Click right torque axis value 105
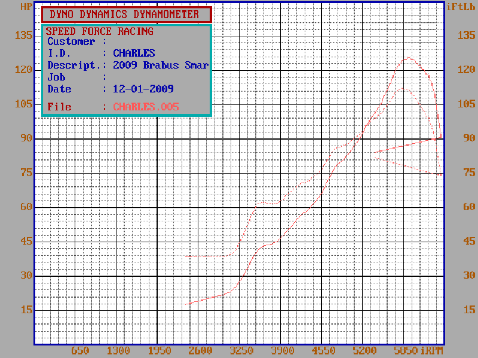This screenshot has height=358, width=478. [x=467, y=104]
